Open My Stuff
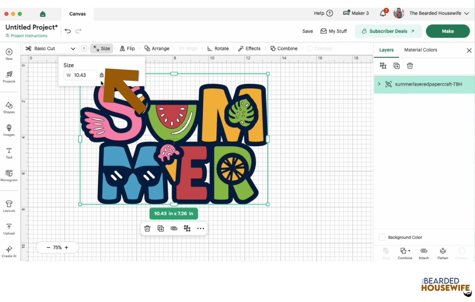Screen dimensions: 475x302 pos(334,31)
